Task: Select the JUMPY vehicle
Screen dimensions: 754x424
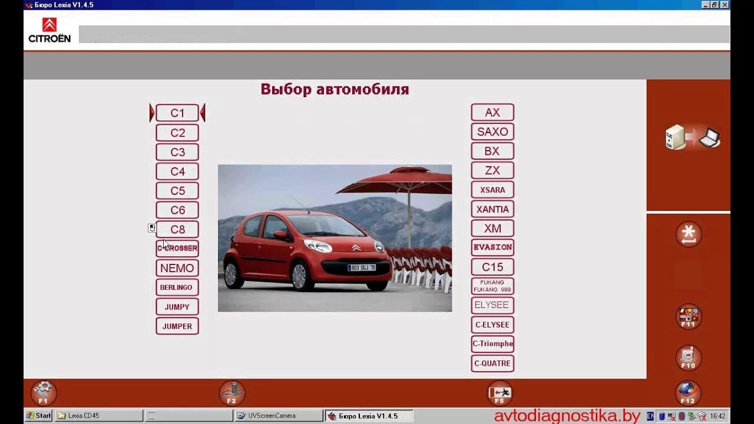Action: [x=177, y=307]
